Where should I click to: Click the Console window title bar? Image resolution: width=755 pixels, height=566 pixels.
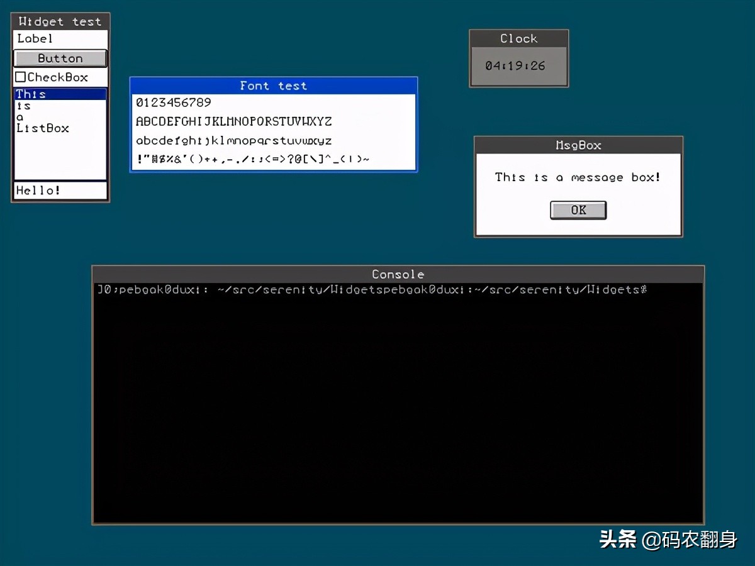(398, 274)
